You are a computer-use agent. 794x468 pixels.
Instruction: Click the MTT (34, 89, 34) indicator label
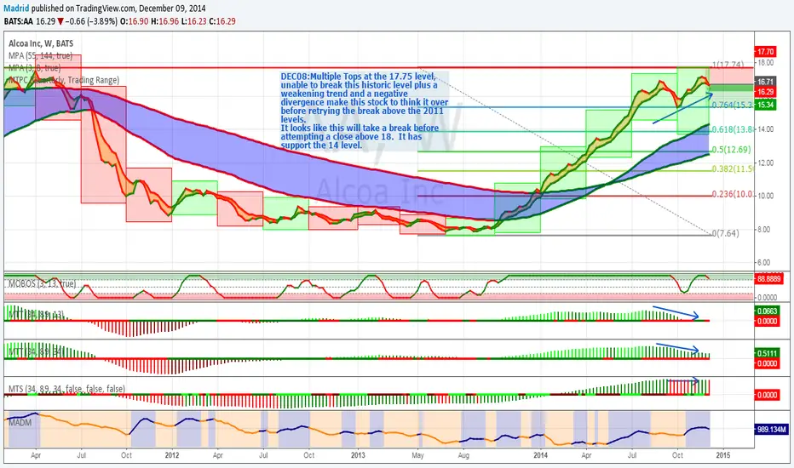pyautogui.click(x=36, y=351)
